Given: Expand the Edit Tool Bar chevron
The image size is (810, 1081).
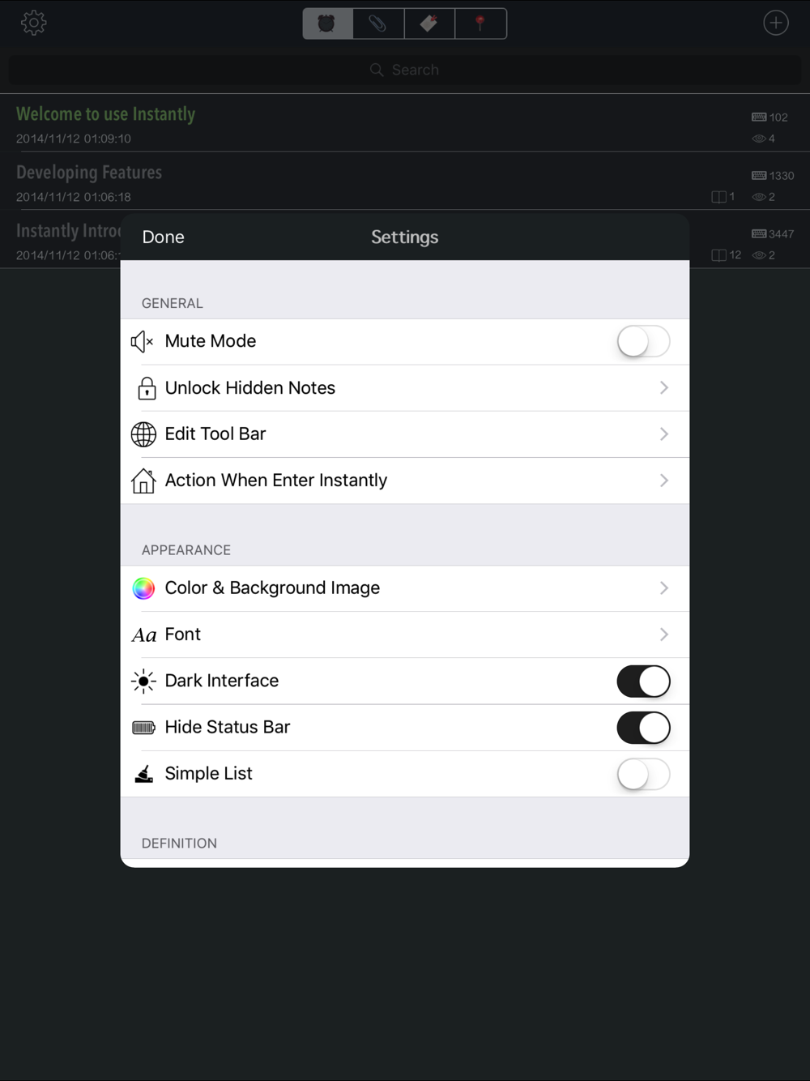Looking at the screenshot, I should click(664, 434).
